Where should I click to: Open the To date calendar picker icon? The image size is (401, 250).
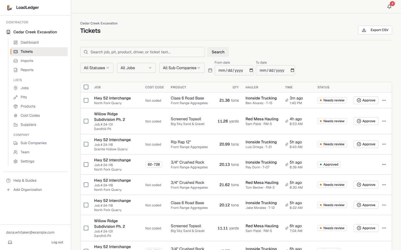[x=292, y=70]
